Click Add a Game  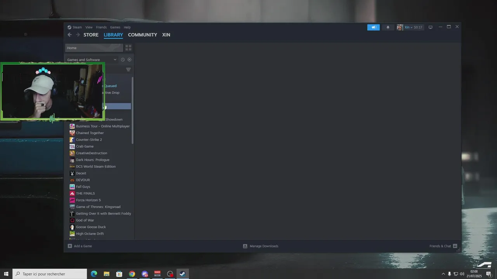point(80,246)
